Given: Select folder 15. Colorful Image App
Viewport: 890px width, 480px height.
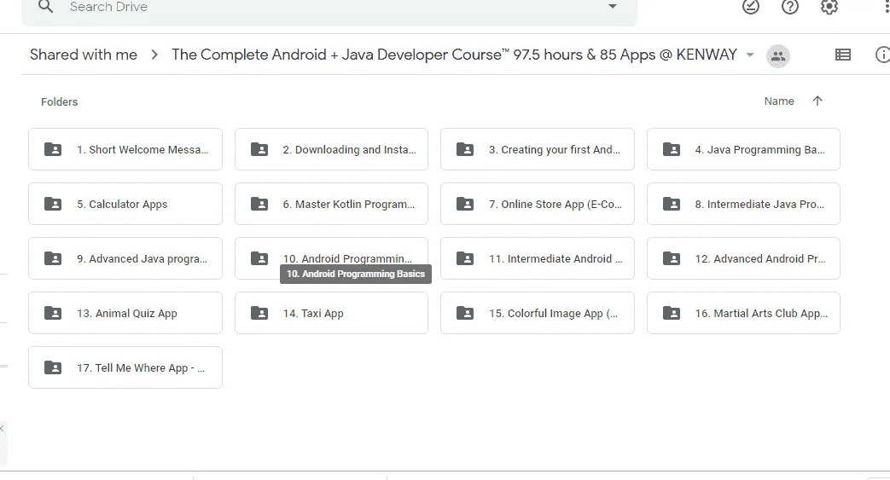Looking at the screenshot, I should 538,313.
